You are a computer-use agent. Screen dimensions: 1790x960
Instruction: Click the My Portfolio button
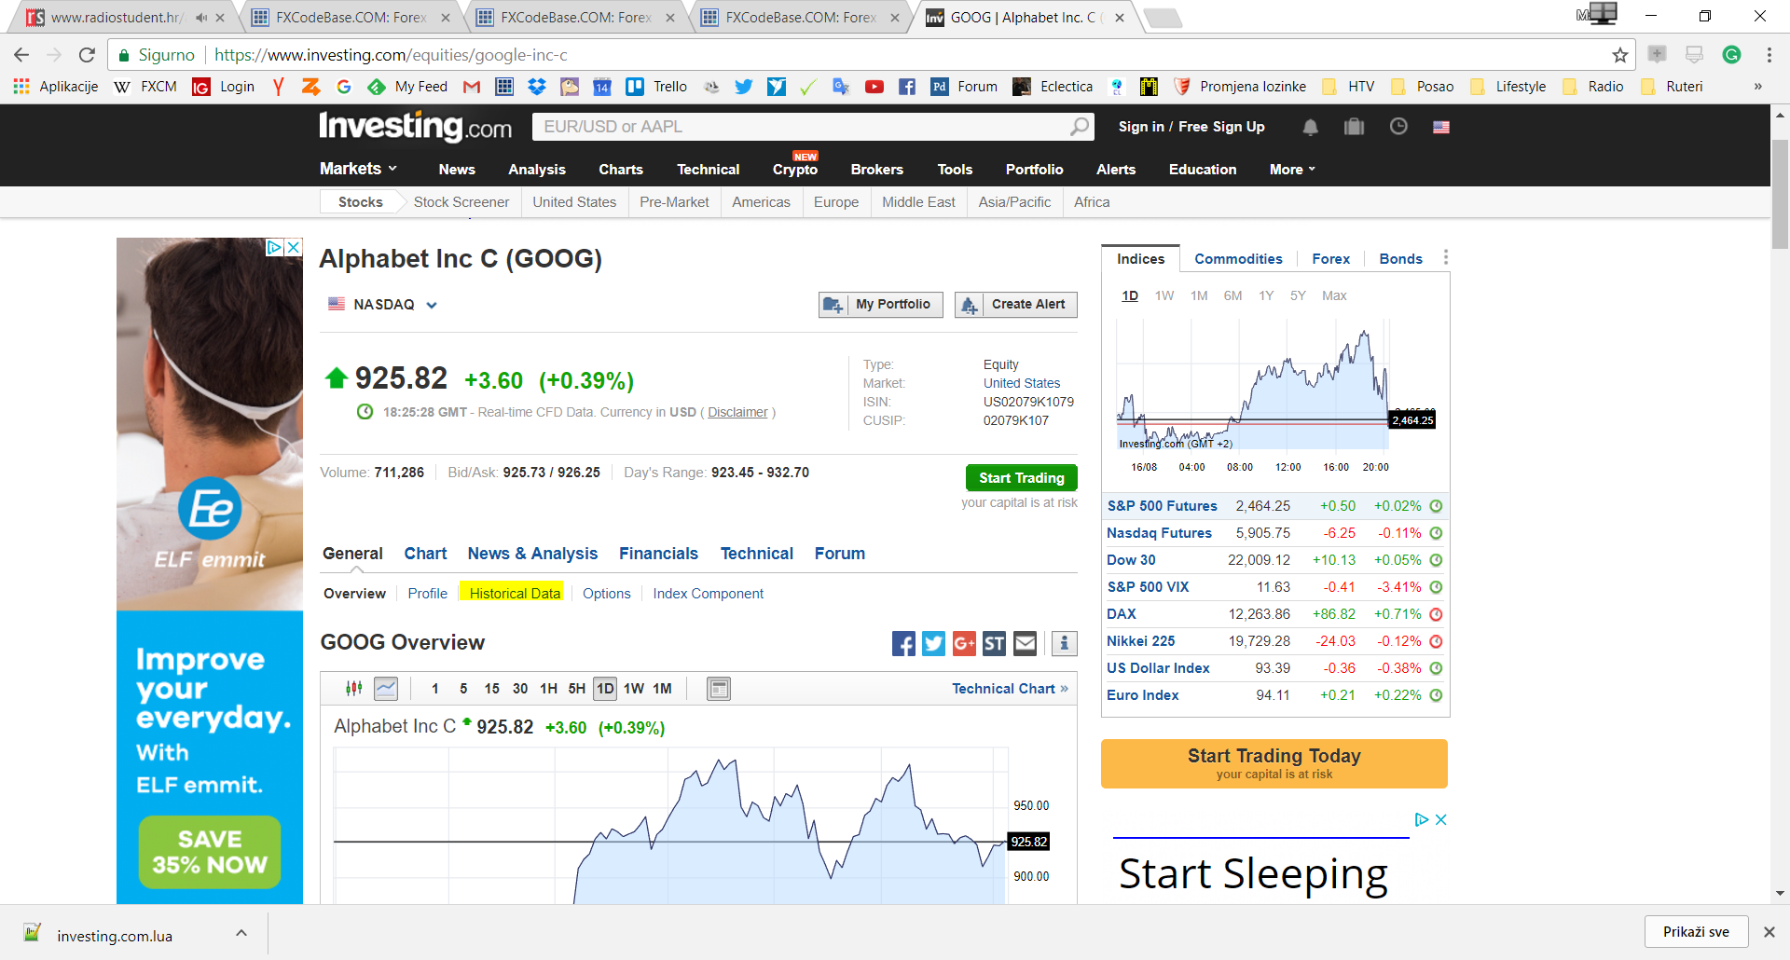pyautogui.click(x=881, y=305)
